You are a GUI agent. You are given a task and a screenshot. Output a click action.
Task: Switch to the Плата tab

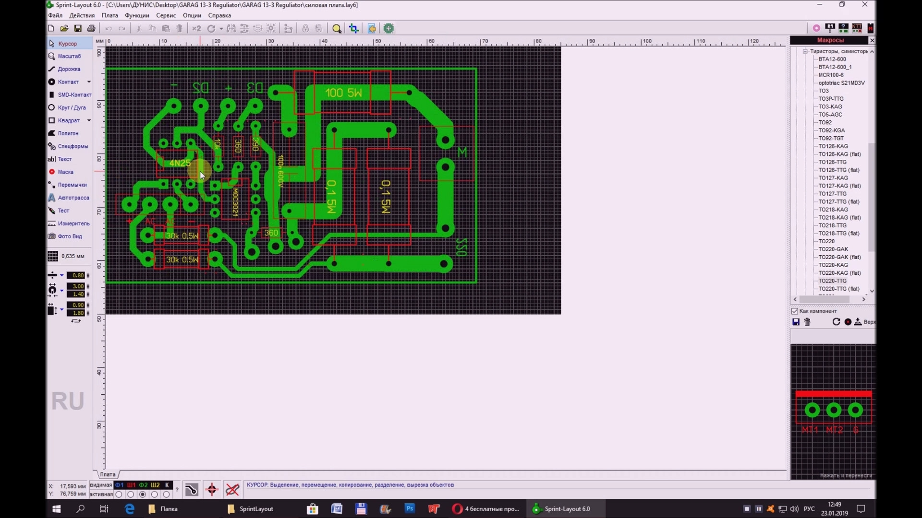pos(108,474)
